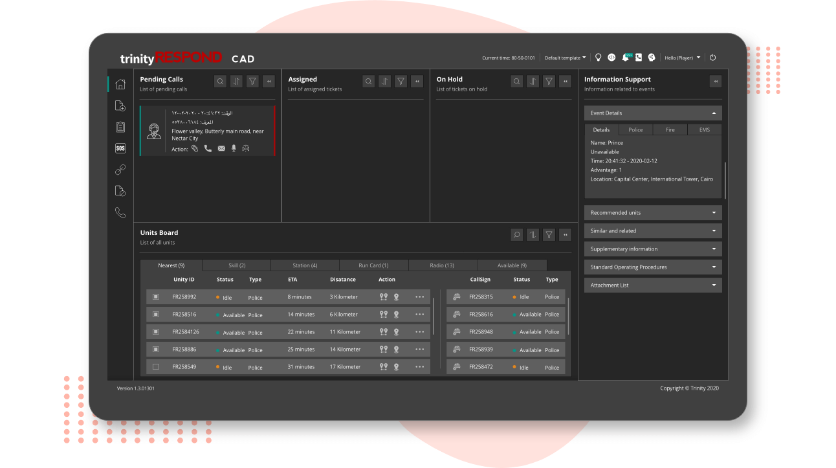Click double pins route icon for FR258516
This screenshot has width=836, height=468.
coord(384,314)
